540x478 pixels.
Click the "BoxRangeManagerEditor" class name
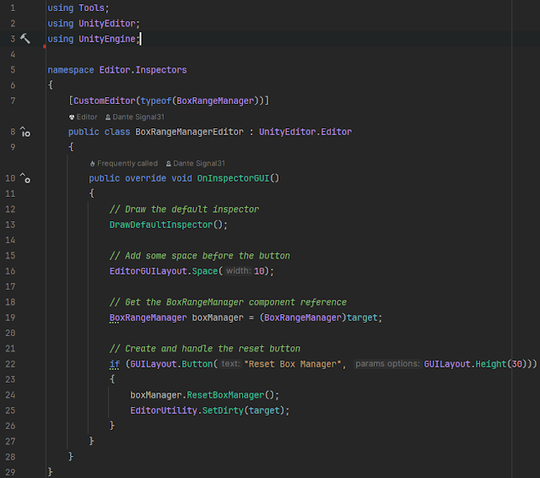coord(189,132)
